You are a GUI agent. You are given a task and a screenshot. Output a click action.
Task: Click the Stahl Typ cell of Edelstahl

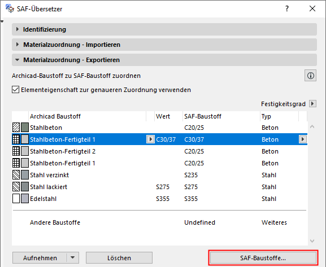tap(269, 199)
